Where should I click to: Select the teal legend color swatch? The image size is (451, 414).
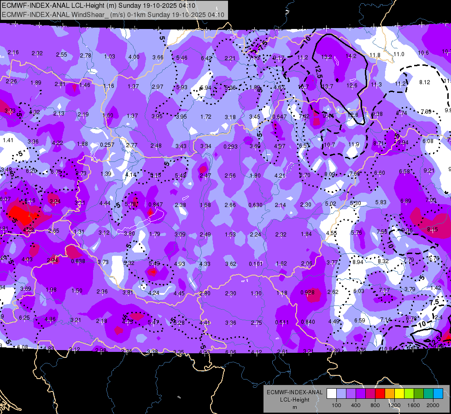click(x=428, y=394)
